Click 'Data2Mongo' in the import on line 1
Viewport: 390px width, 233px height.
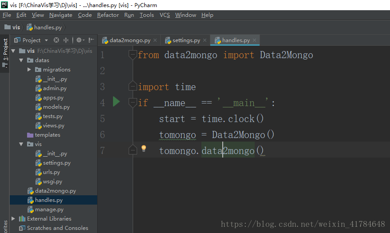point(286,55)
